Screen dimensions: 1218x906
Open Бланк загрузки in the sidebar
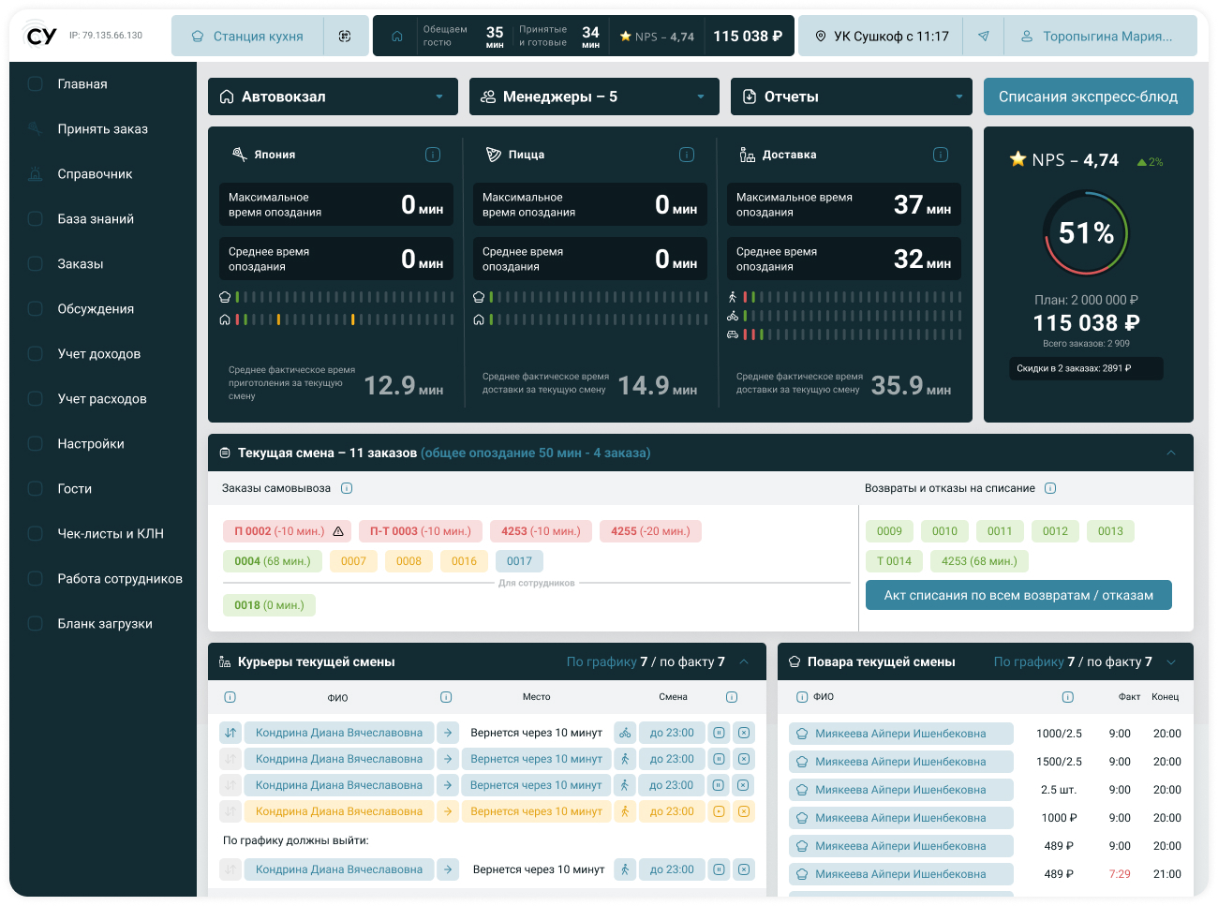click(103, 623)
